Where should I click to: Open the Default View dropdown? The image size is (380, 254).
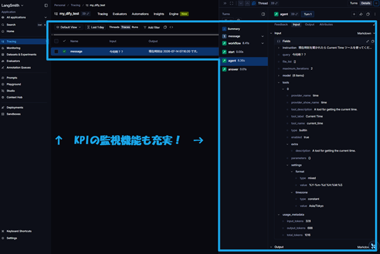coord(69,28)
